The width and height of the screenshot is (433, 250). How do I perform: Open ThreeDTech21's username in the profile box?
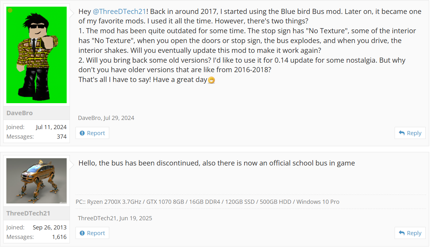(x=28, y=213)
